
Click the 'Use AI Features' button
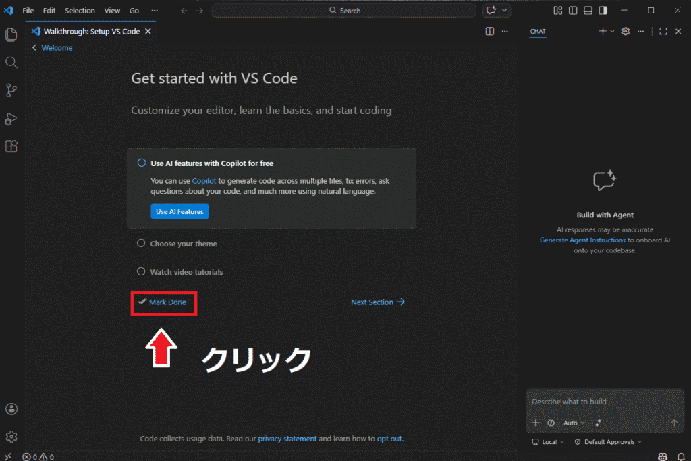coord(179,211)
